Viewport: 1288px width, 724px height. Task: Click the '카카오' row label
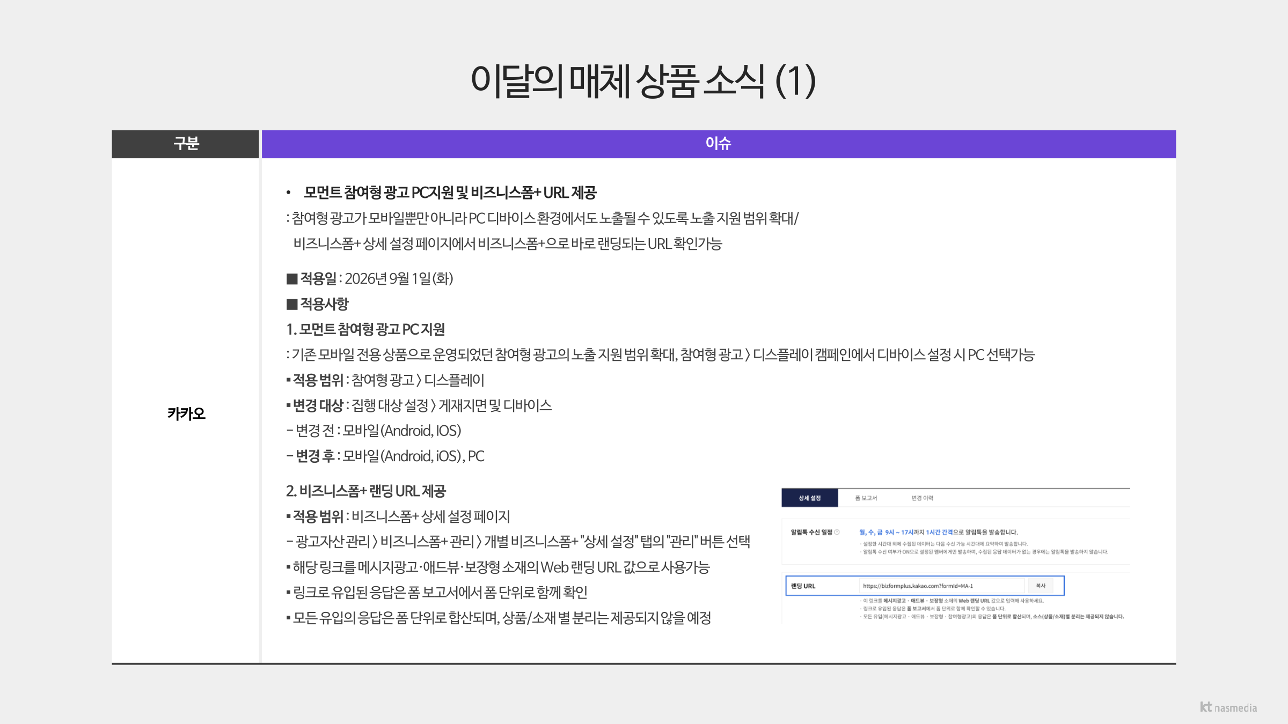point(186,413)
